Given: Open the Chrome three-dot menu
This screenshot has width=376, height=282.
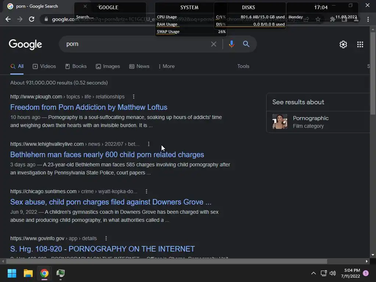Looking at the screenshot, I should [x=368, y=19].
